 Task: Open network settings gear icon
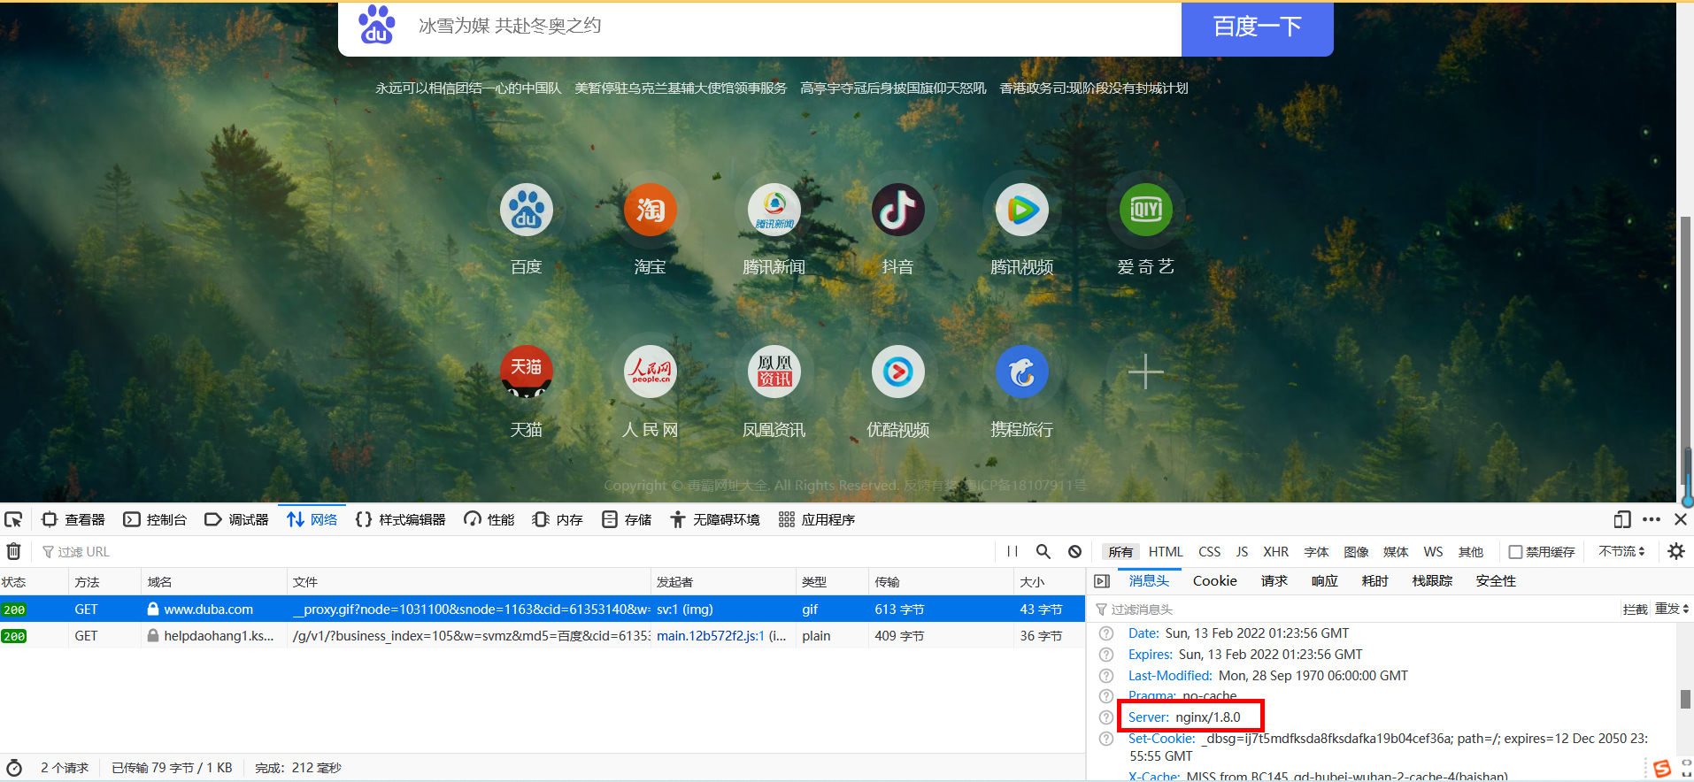(1676, 551)
